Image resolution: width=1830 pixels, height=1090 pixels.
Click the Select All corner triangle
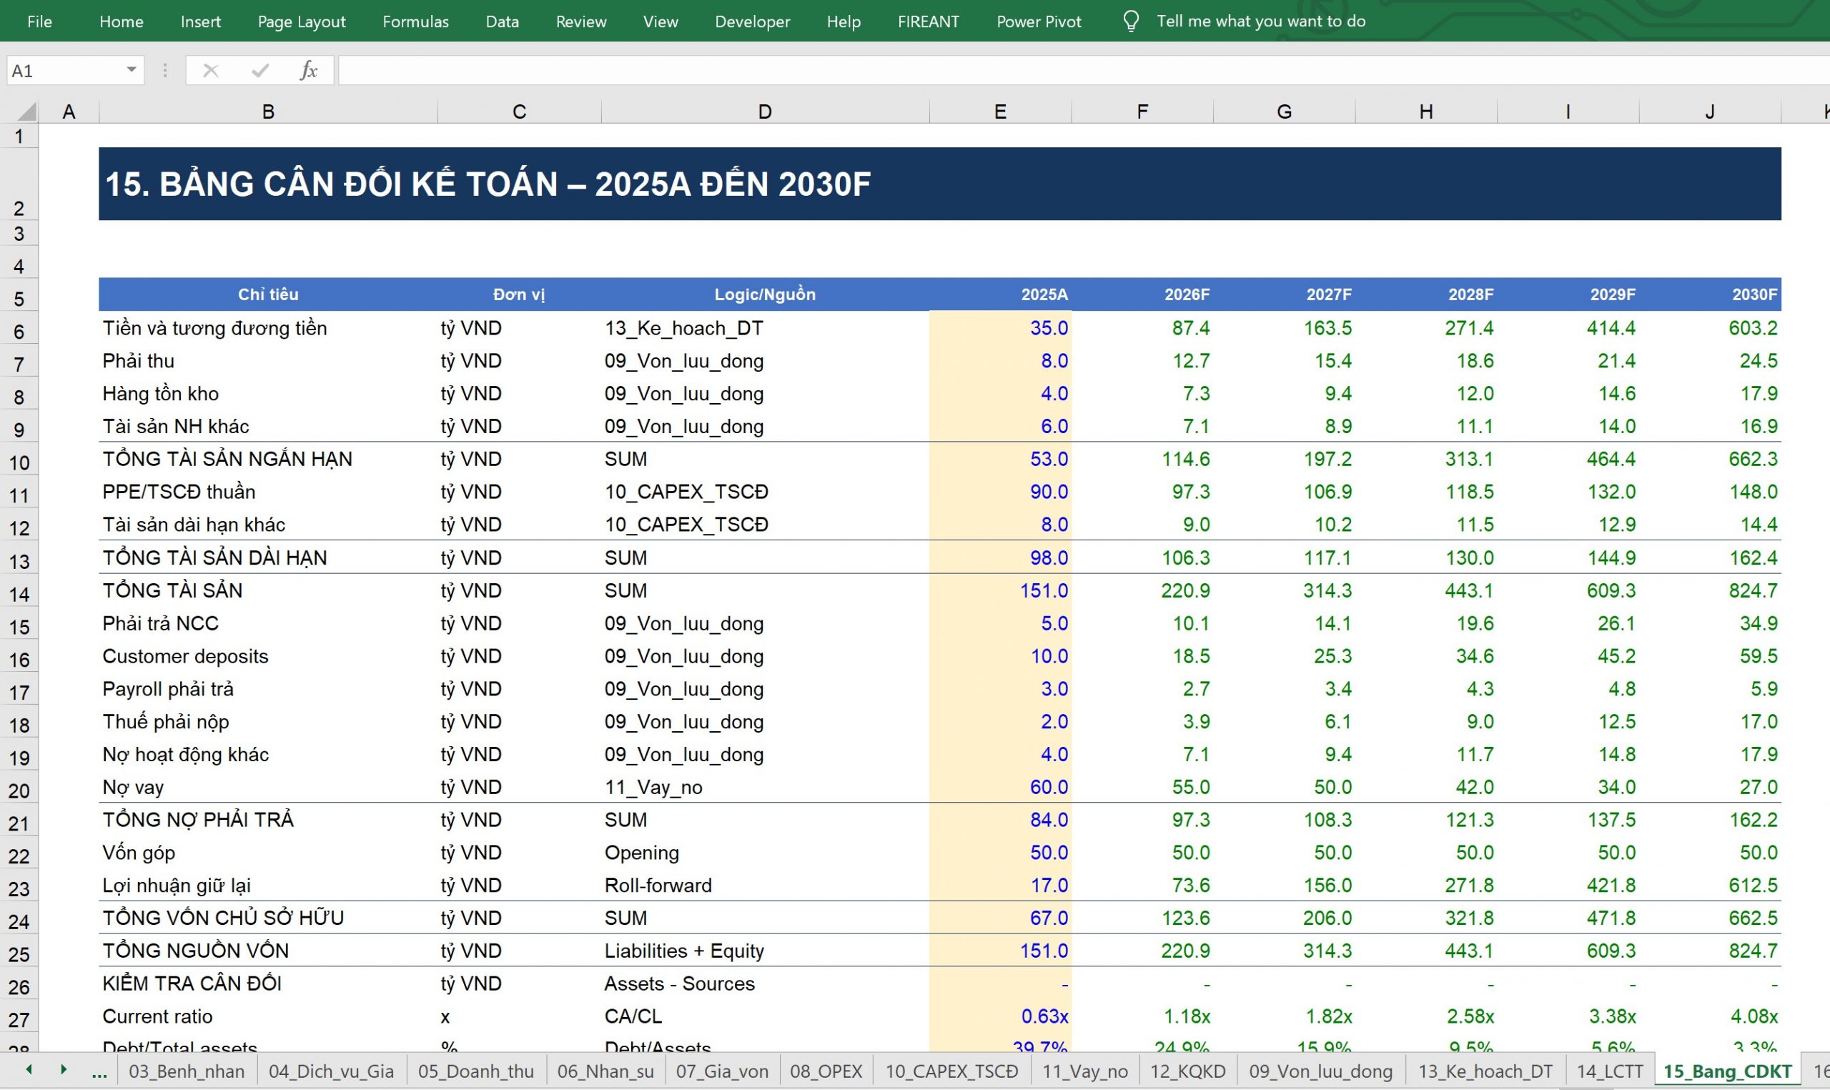click(26, 111)
